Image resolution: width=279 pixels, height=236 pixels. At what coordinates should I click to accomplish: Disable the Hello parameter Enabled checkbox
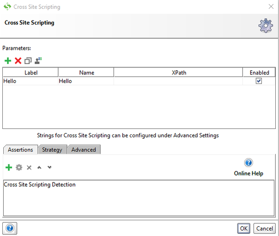259,81
